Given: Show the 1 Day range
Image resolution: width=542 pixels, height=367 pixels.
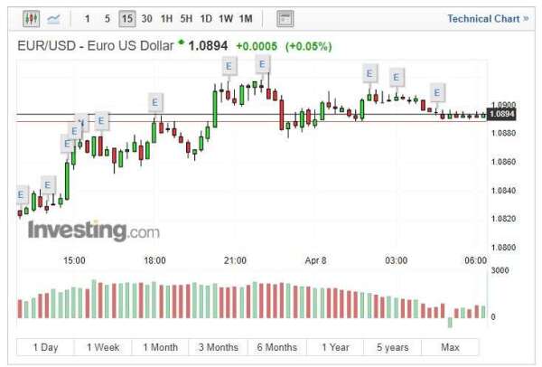Looking at the screenshot, I should 45,347.
